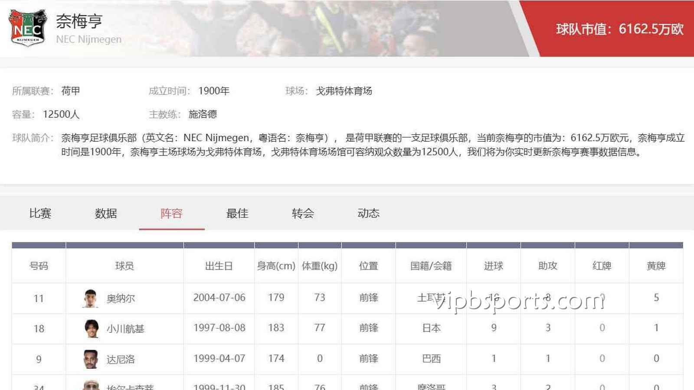Click nationality cell 日本
Image resolution: width=694 pixels, height=390 pixels.
pos(431,328)
